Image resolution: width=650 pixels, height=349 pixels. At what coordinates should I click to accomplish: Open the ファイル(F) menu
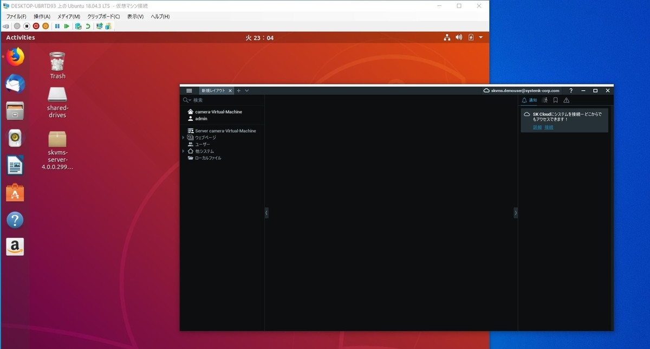pos(16,17)
